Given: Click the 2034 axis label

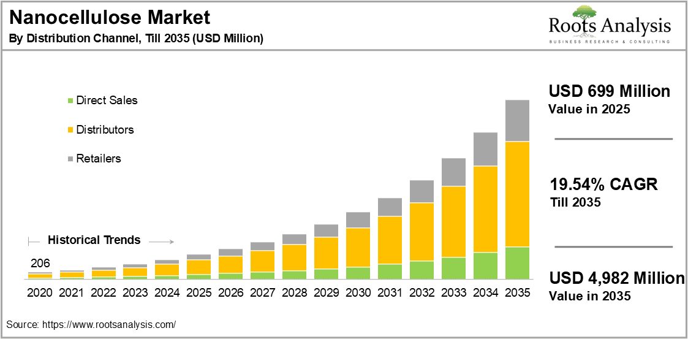Looking at the screenshot, I should [x=485, y=292].
